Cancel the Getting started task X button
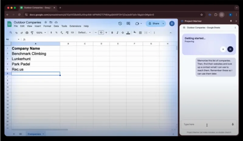Screen dimensions: 243x141 click(x=223, y=49)
